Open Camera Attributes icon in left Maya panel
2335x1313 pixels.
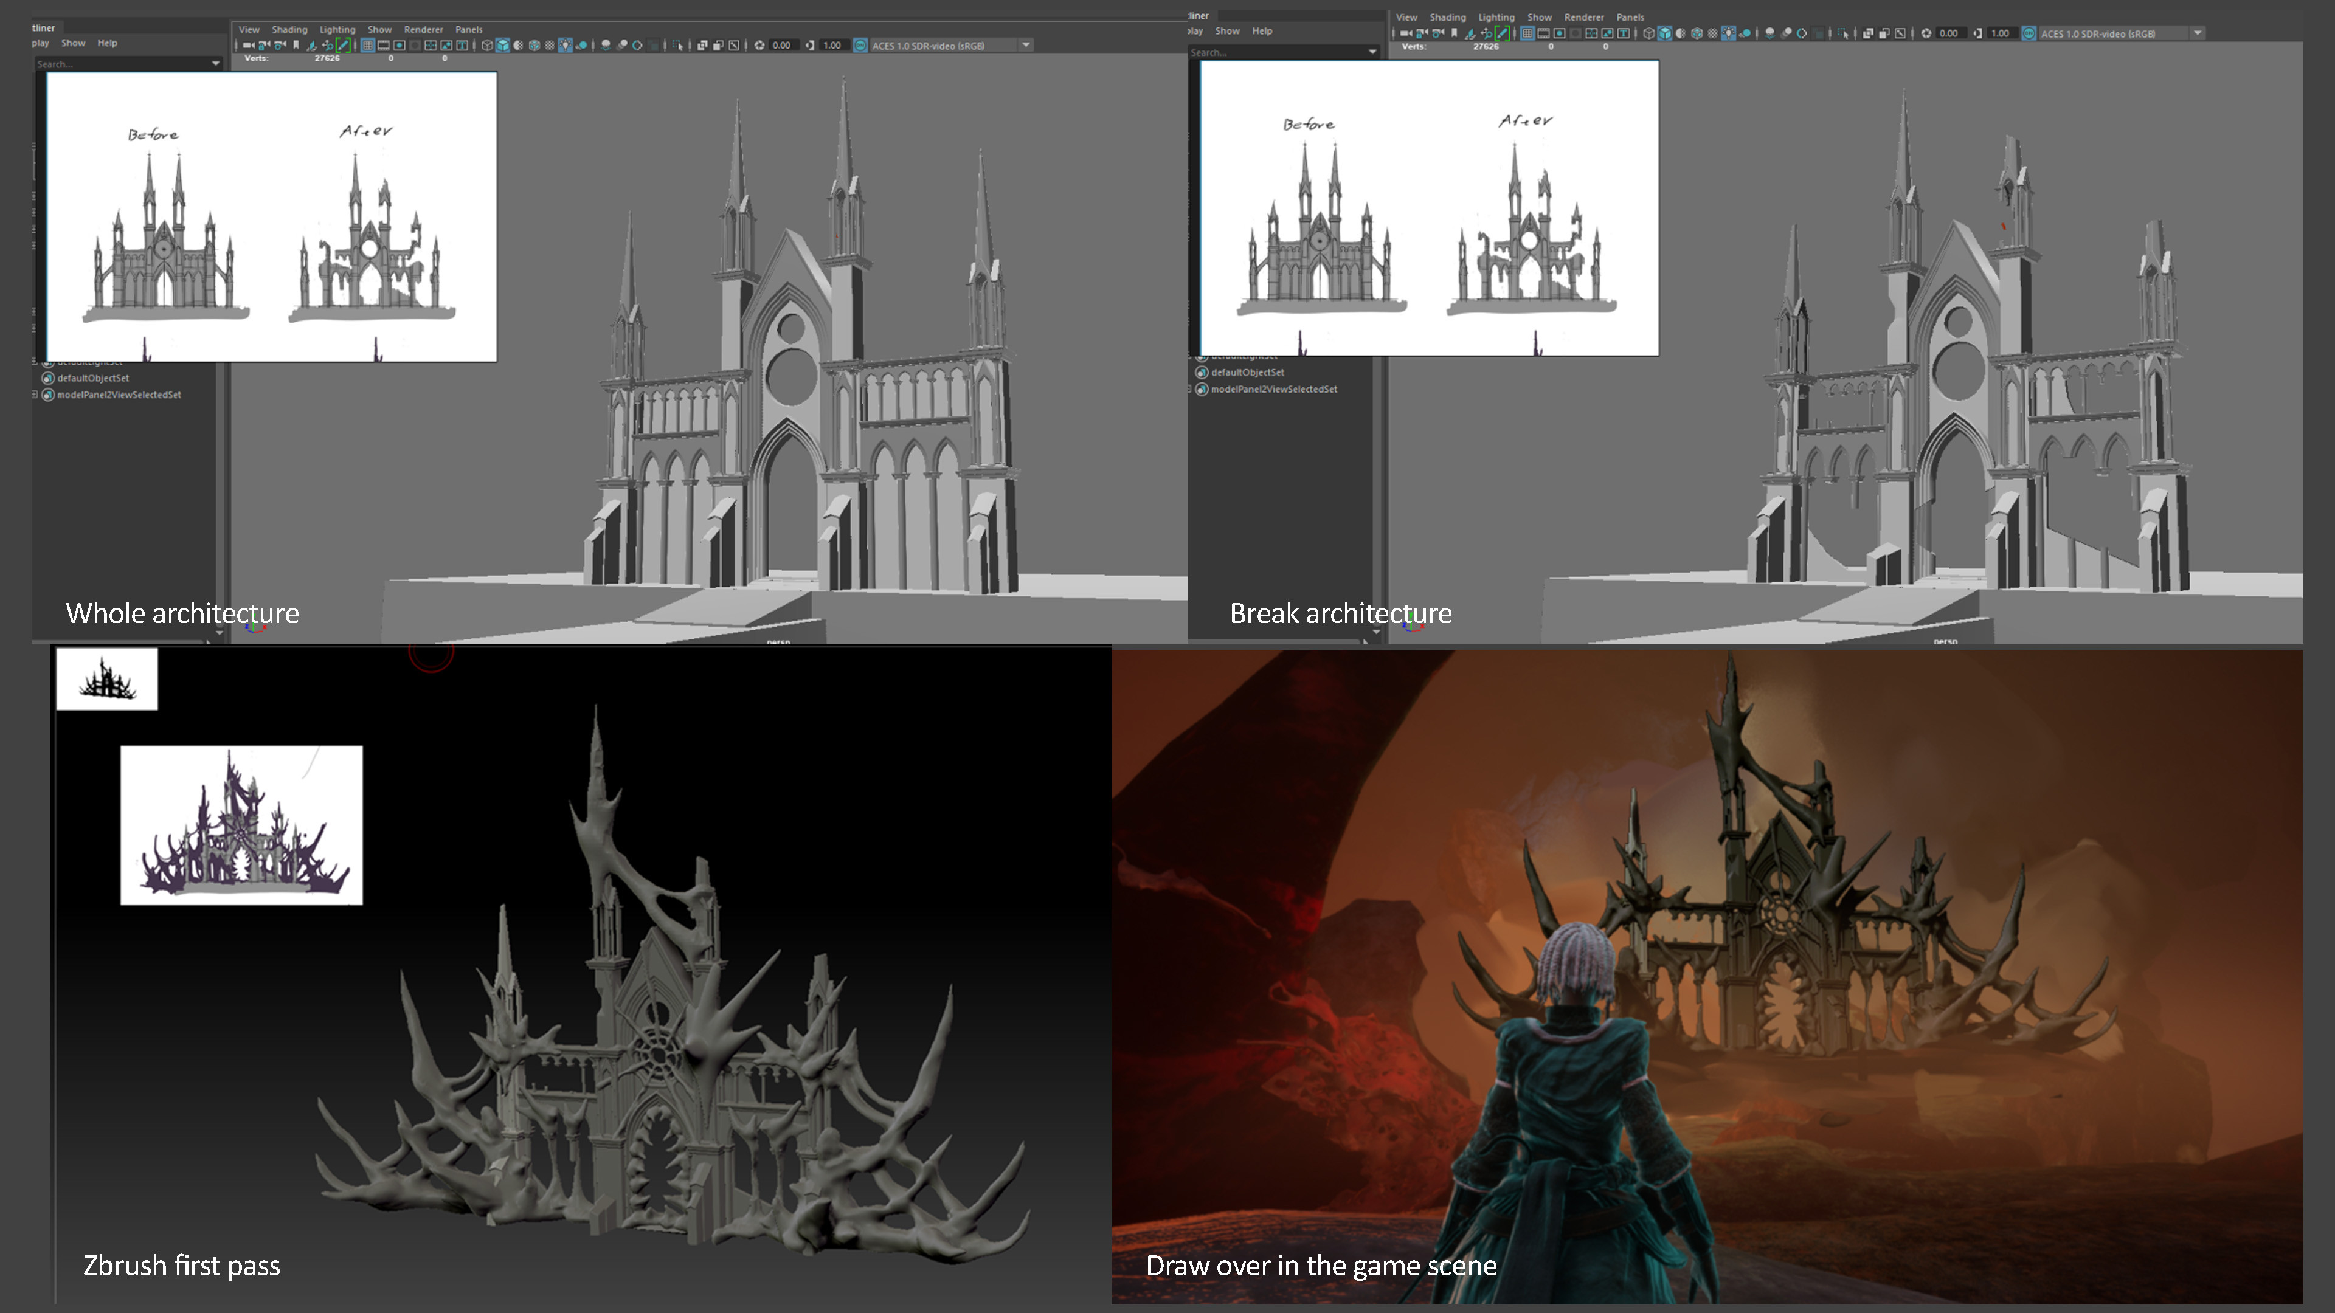tap(280, 46)
